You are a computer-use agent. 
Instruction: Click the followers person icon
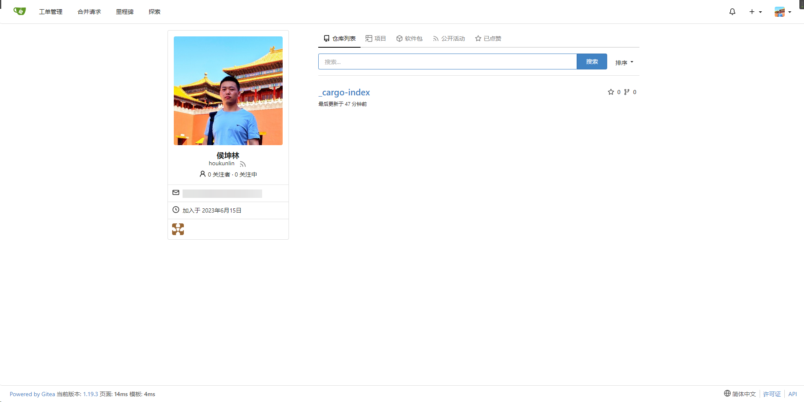(x=203, y=174)
